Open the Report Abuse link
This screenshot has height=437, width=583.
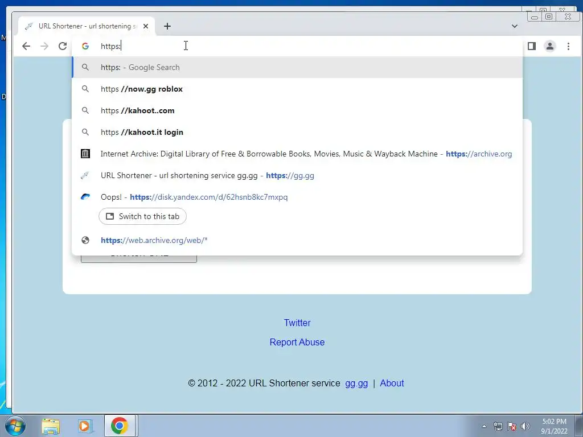click(297, 342)
